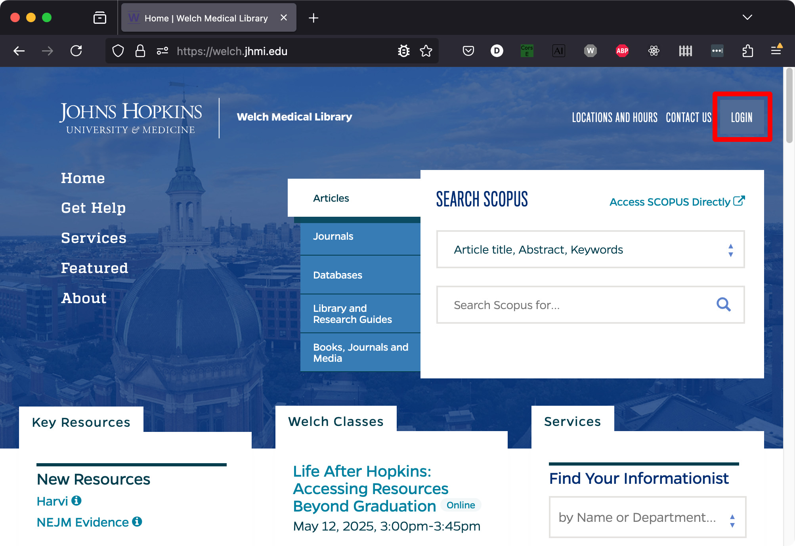Click the Login button
The width and height of the screenshot is (795, 546).
[742, 117]
